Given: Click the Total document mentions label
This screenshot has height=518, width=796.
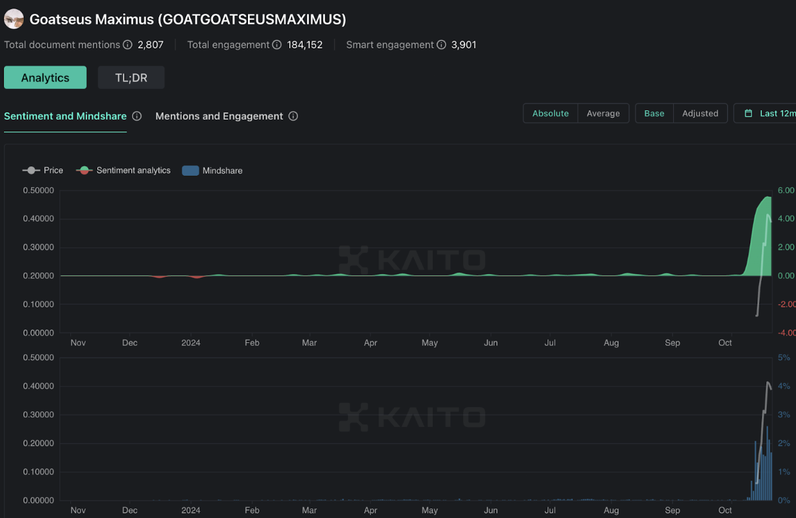Looking at the screenshot, I should point(62,45).
